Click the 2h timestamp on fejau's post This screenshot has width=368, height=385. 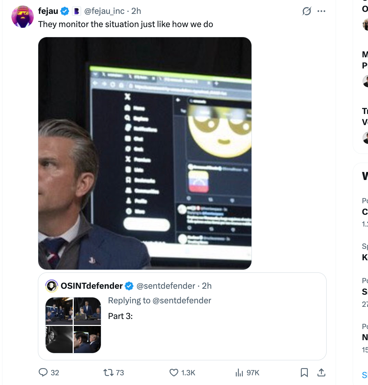136,11
